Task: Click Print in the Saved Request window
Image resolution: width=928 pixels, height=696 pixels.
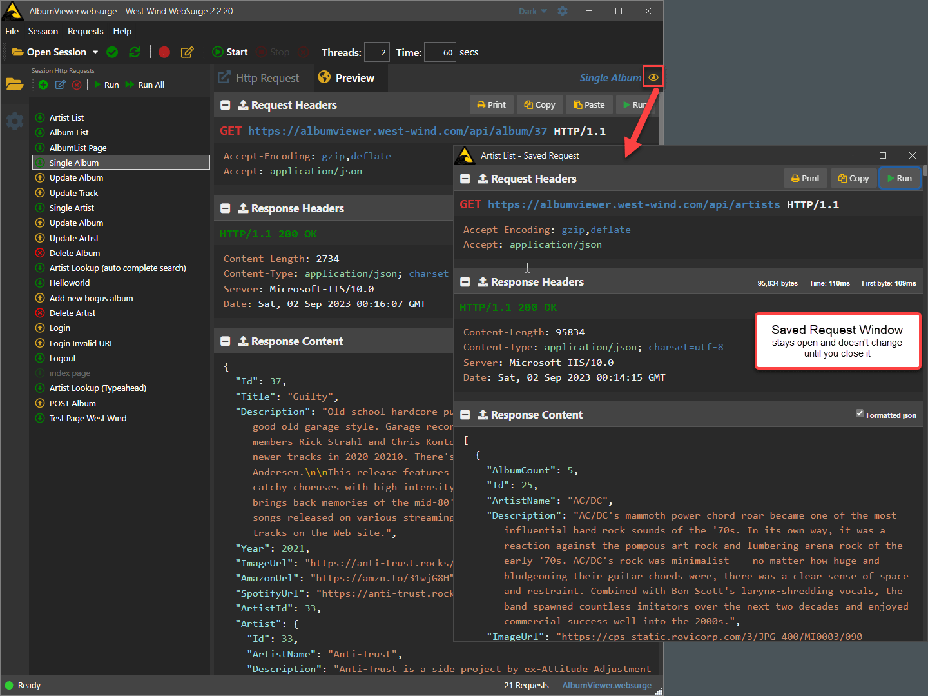Action: (806, 178)
